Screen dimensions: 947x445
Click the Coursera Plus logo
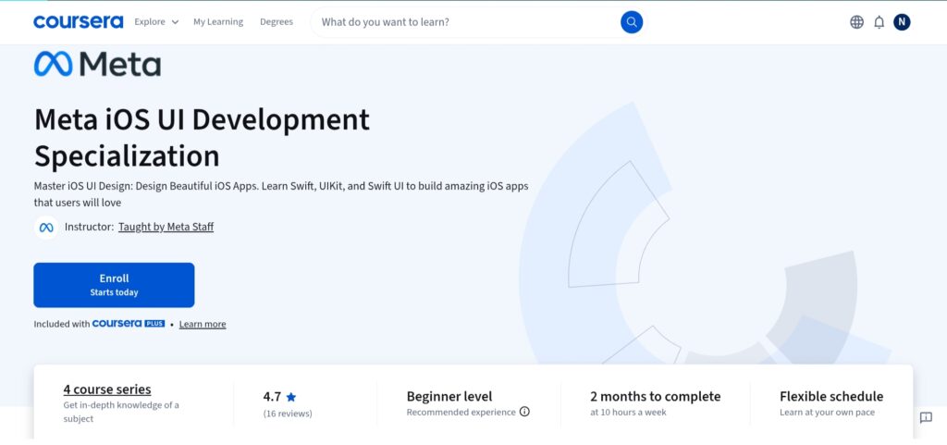(x=128, y=324)
